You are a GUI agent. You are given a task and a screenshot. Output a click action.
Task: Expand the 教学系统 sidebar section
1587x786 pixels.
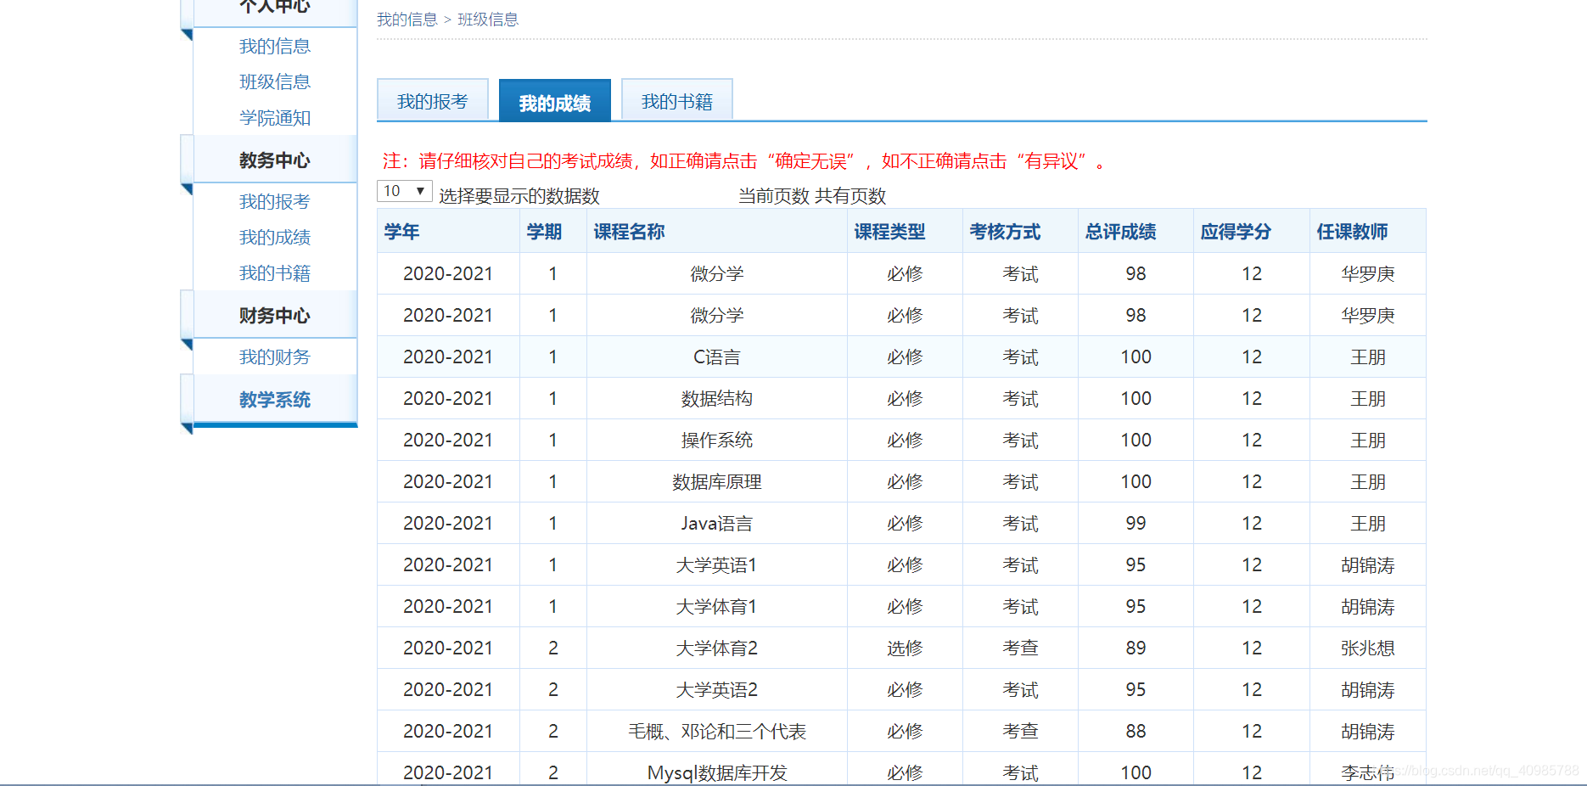tap(275, 399)
